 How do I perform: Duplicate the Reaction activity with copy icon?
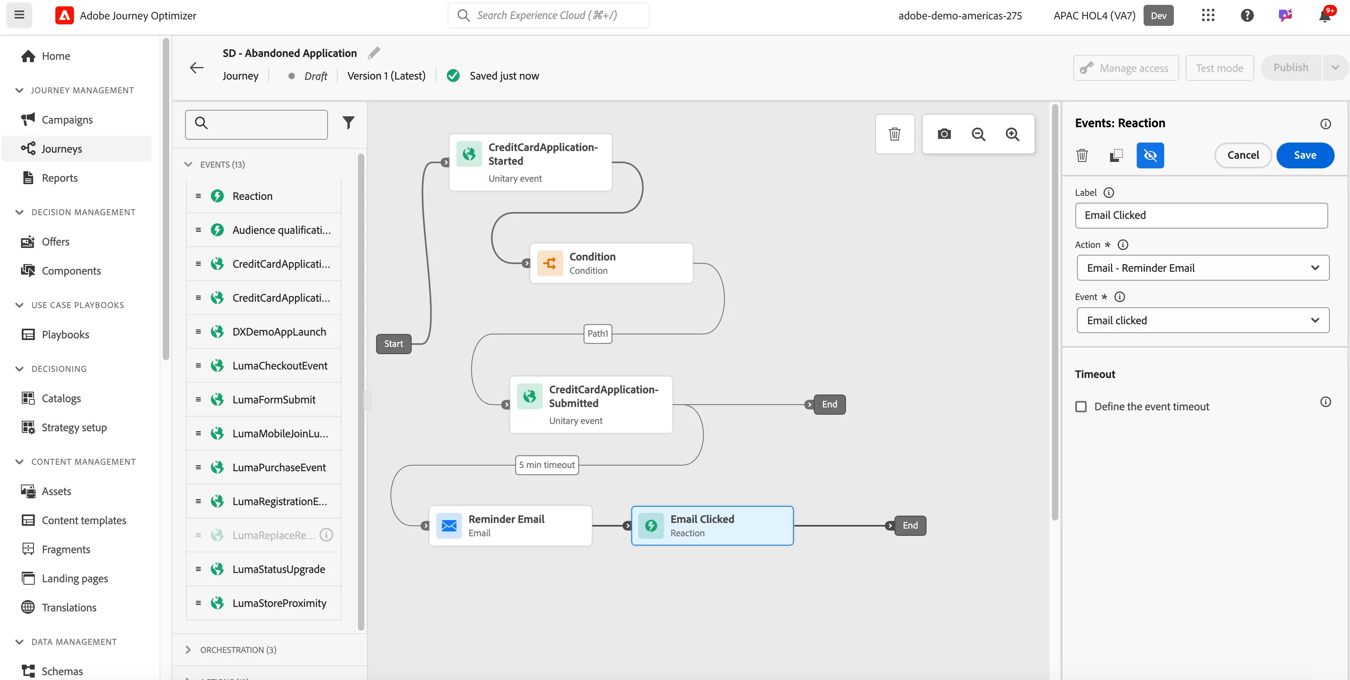point(1116,155)
